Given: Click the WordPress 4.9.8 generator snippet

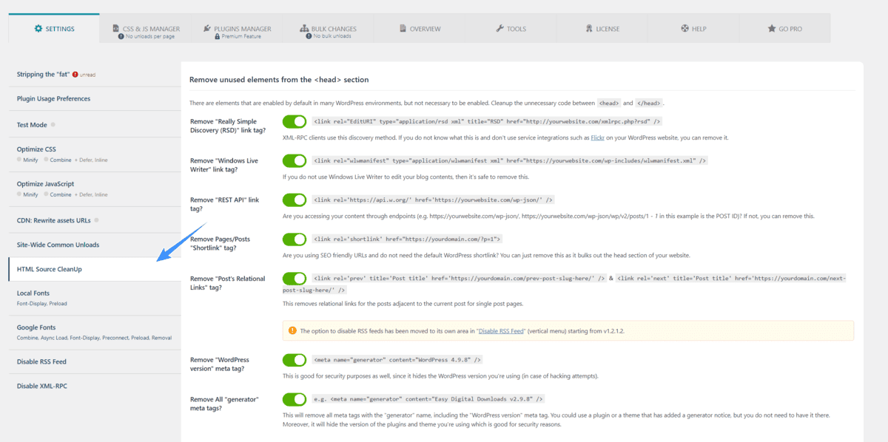Looking at the screenshot, I should [398, 359].
